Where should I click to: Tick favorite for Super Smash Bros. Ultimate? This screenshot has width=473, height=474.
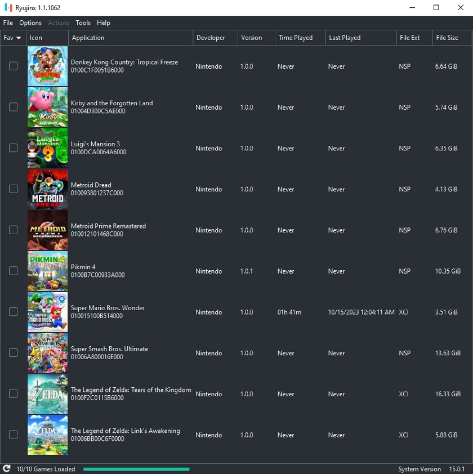(14, 353)
